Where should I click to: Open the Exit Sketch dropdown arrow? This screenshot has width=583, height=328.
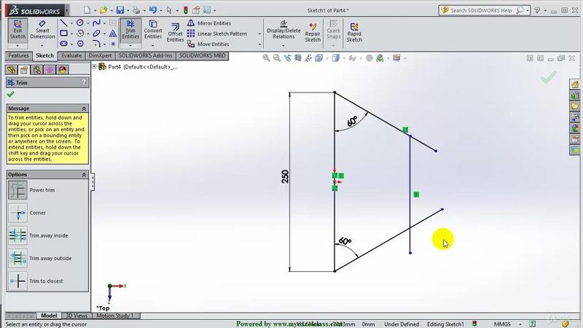click(17, 46)
